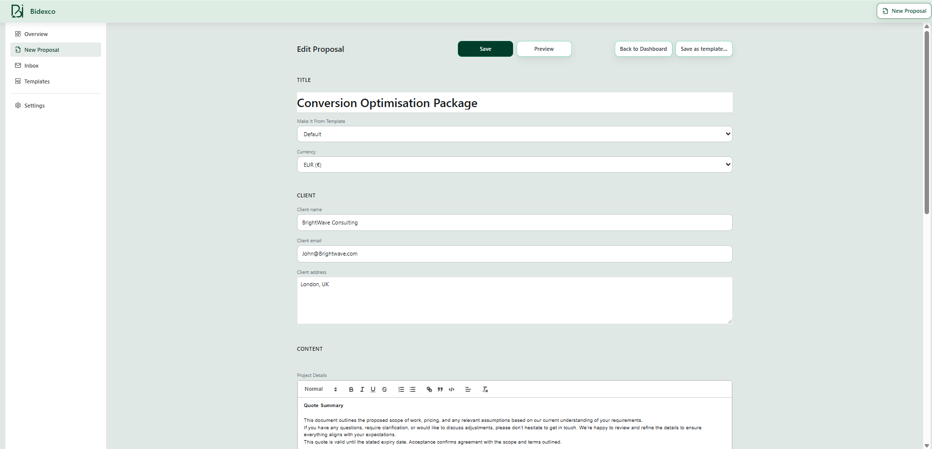
Task: Click the Preview button
Action: click(544, 49)
